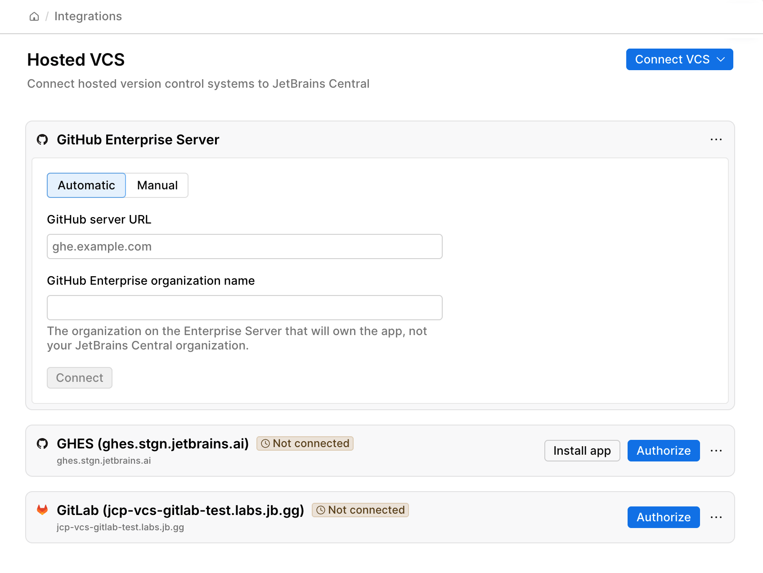Click the 'GHES (ghes.stgn.jetbrains.ai)' title
Screen dimensions: 763x573
tap(153, 443)
